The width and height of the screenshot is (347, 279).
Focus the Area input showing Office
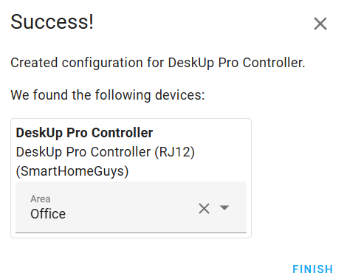point(131,207)
